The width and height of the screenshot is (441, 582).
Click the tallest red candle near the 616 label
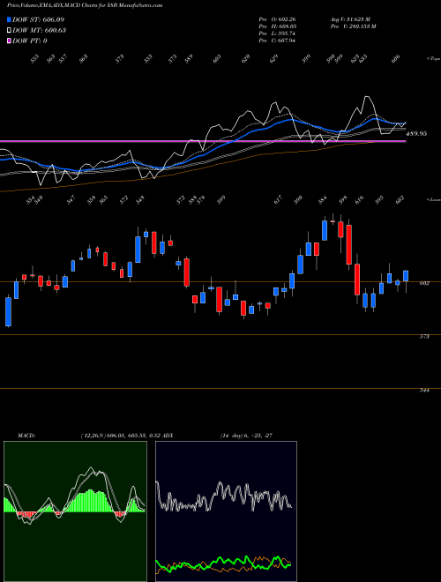tap(349, 244)
